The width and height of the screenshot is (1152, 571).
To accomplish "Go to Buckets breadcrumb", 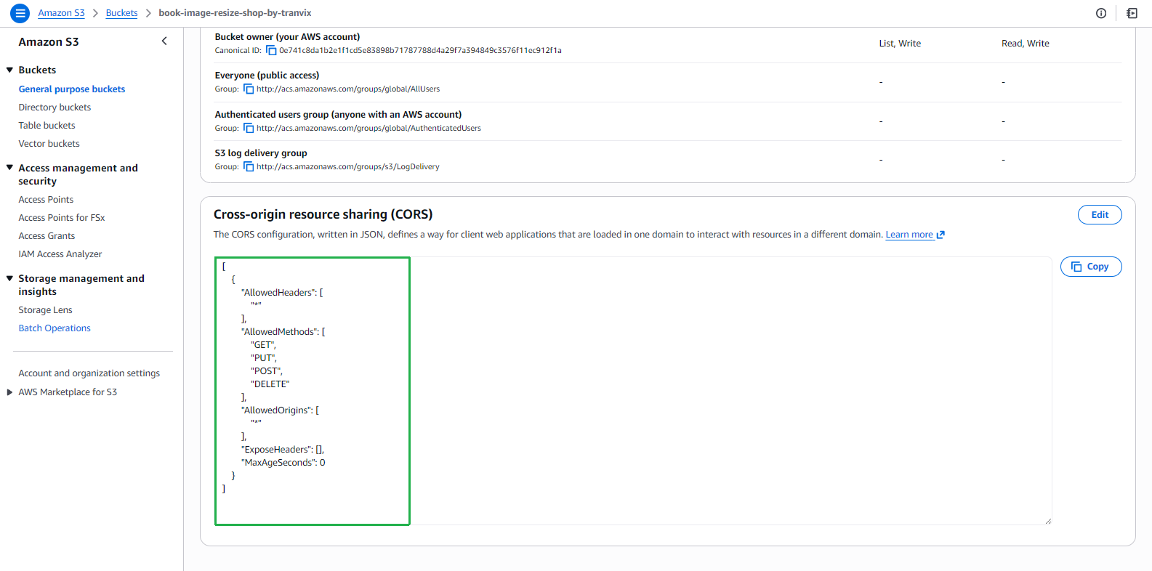I will (x=121, y=13).
